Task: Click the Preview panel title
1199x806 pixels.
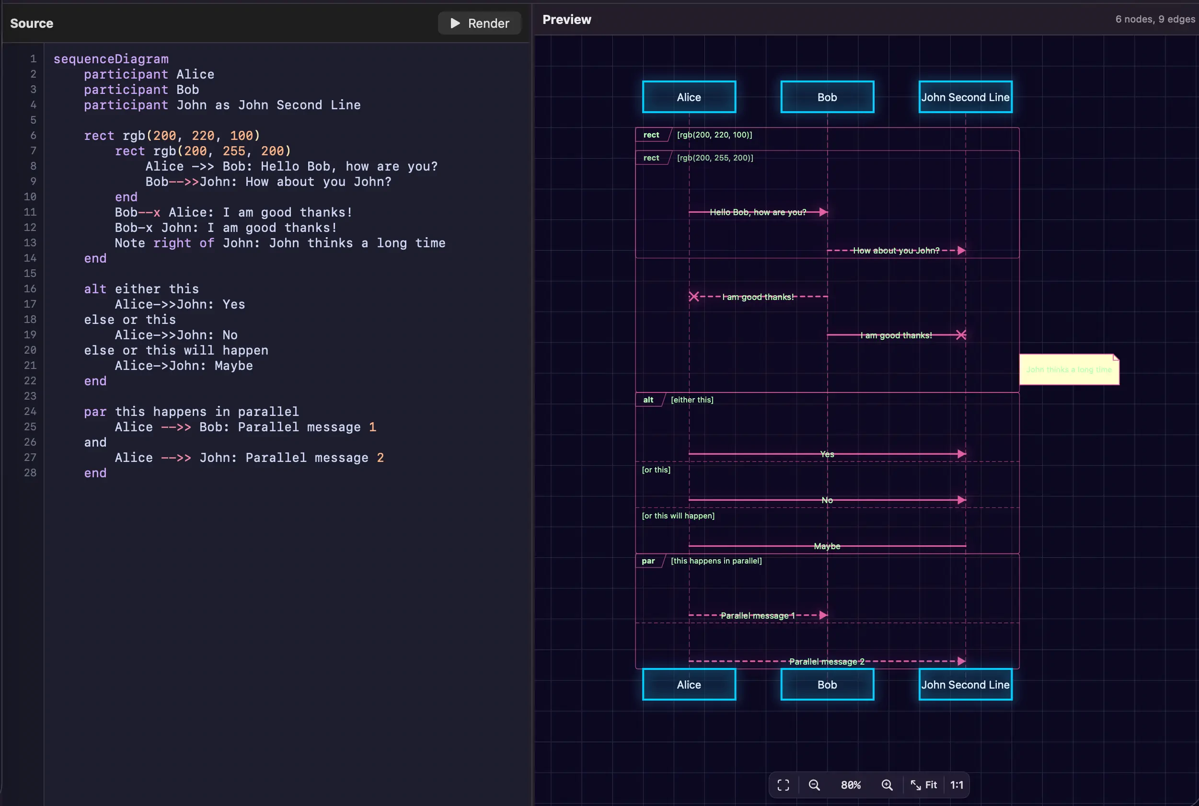Action: 567,20
